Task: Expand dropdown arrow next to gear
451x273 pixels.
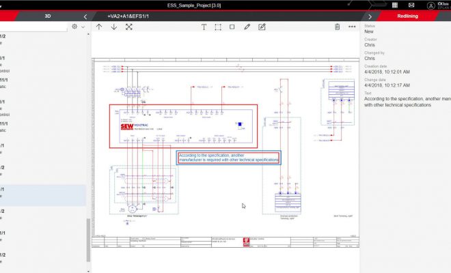Action: pos(83,27)
